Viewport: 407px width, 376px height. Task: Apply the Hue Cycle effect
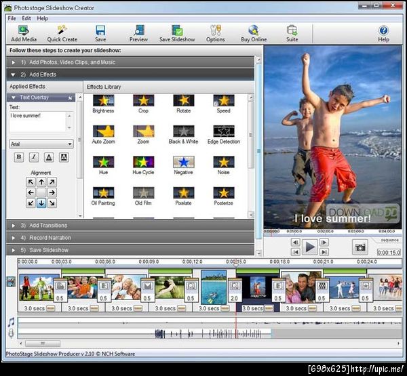pos(143,166)
